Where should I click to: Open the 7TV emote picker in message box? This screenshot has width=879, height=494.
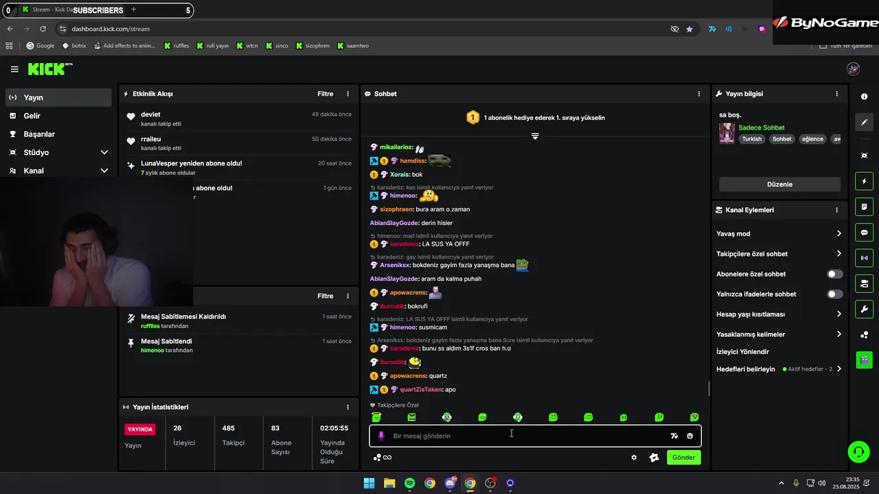click(674, 436)
